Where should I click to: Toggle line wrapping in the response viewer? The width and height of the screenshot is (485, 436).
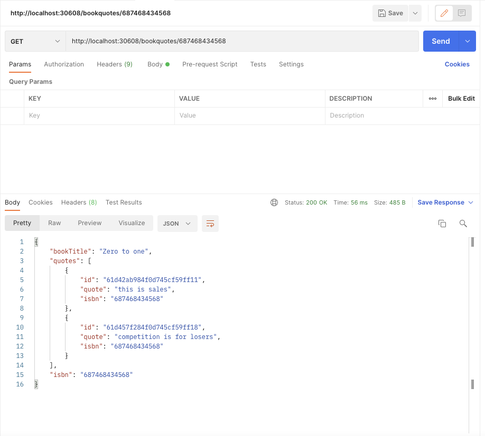(x=210, y=223)
